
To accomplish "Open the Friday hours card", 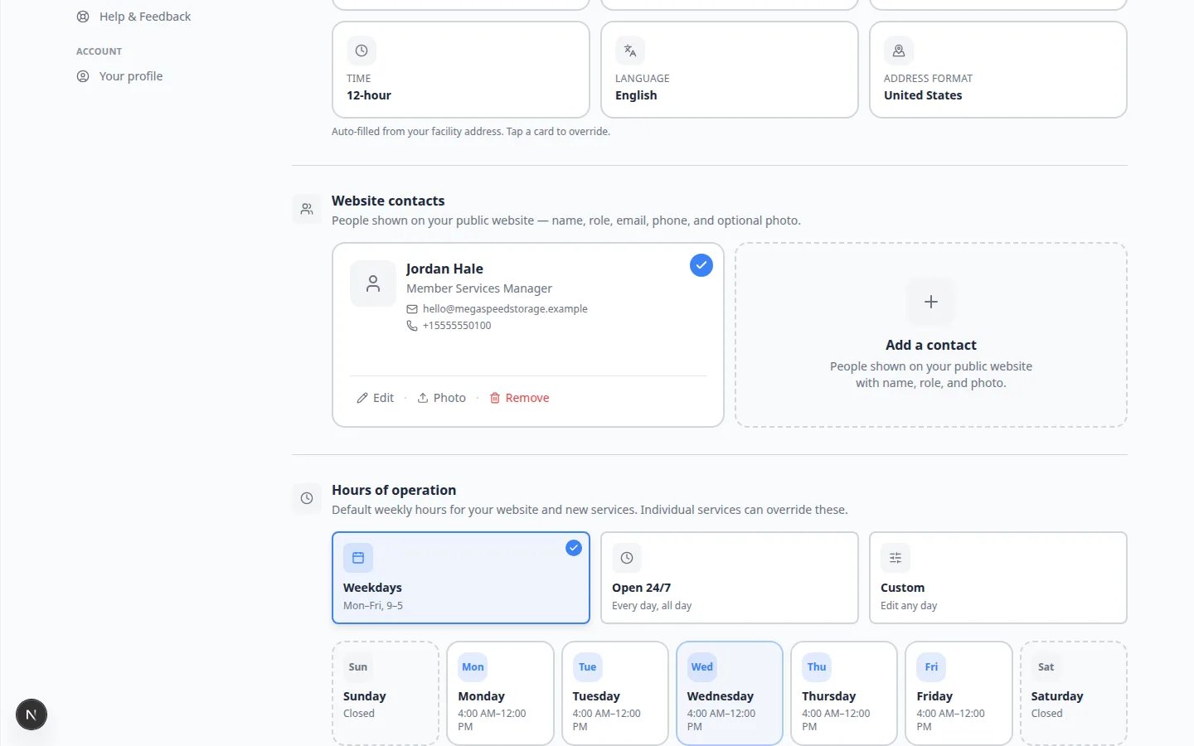I will (x=959, y=693).
